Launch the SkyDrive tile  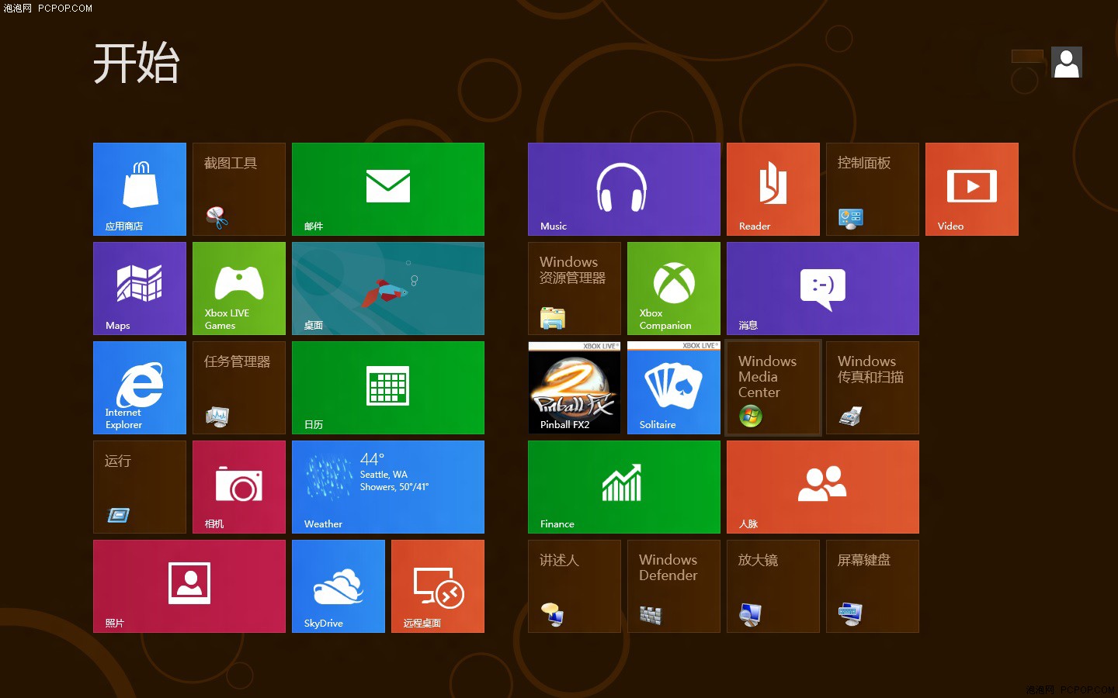[x=339, y=586]
